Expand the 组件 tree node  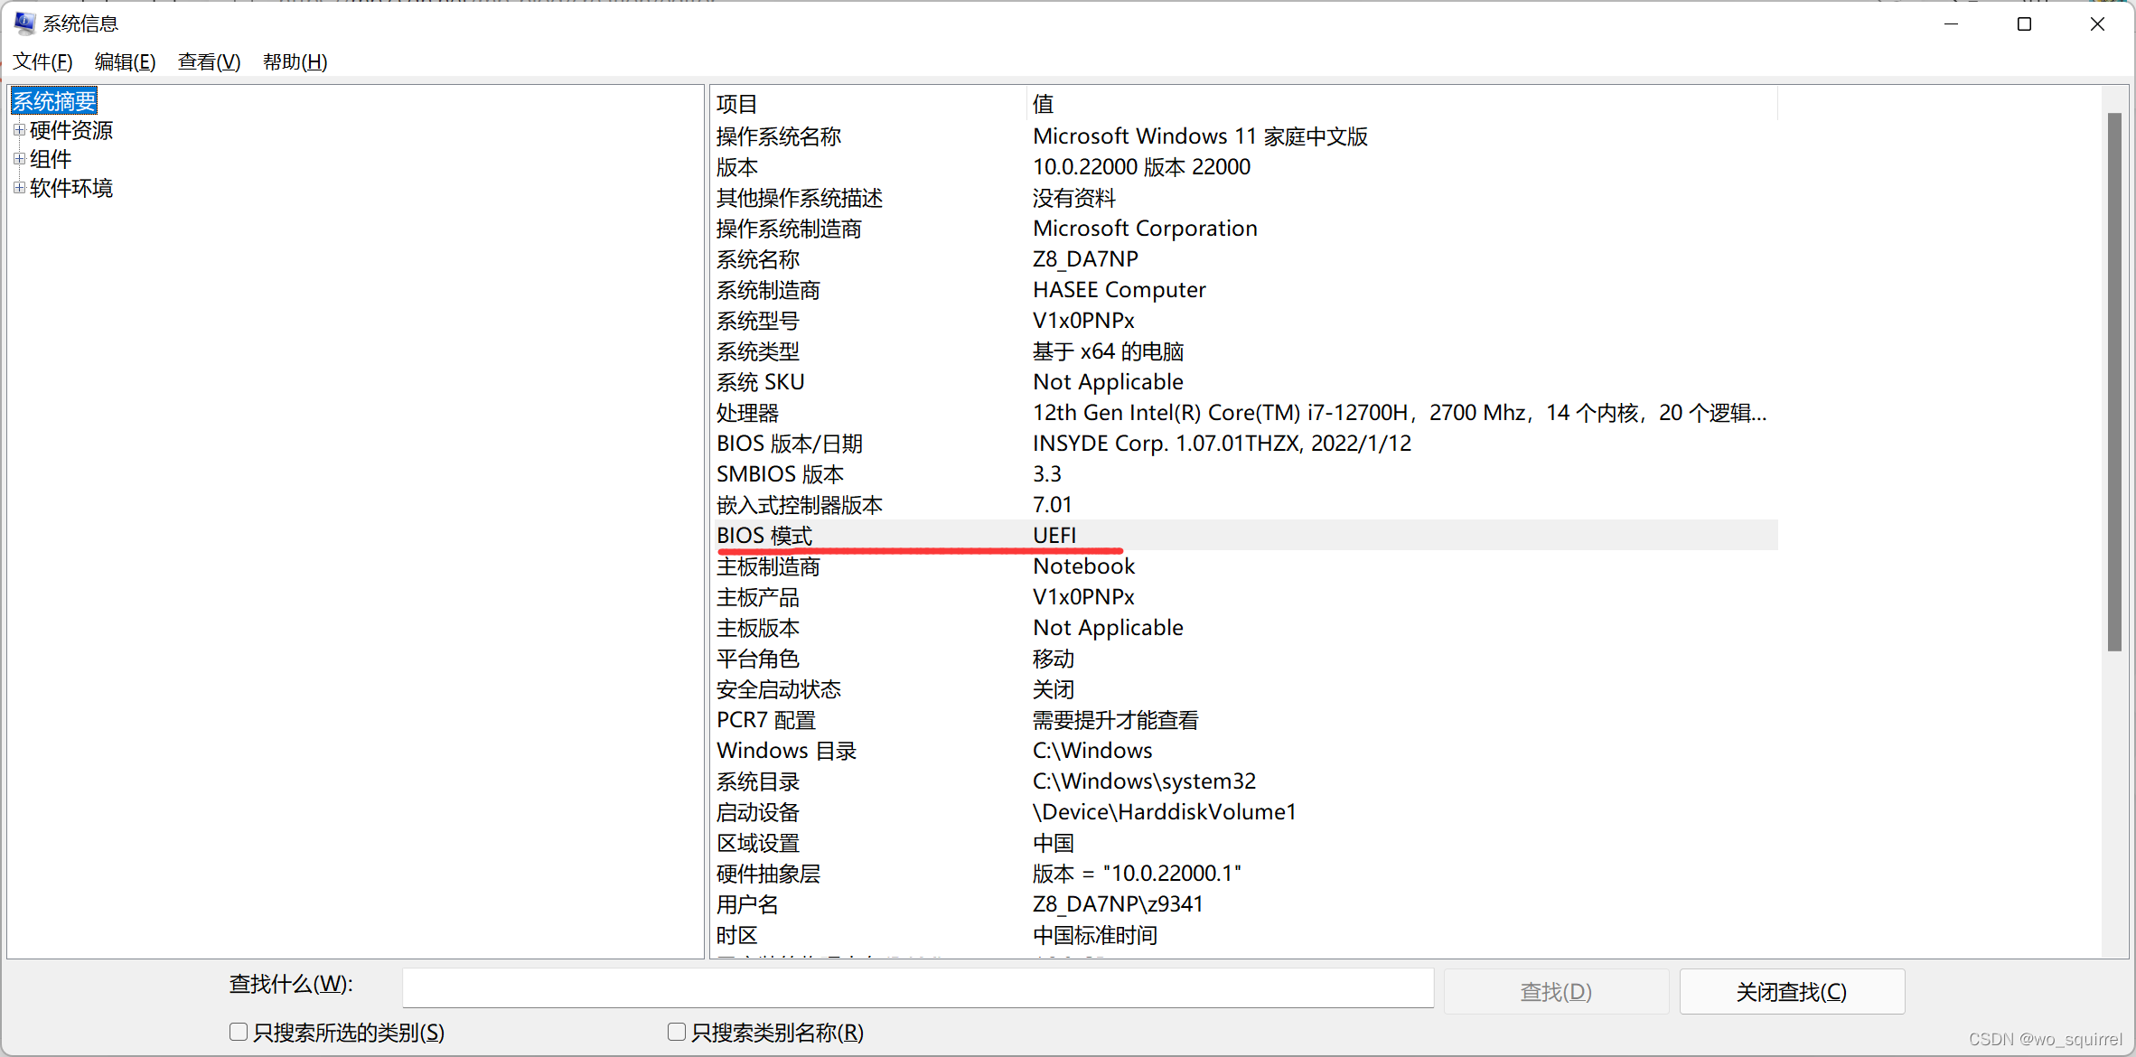(19, 159)
